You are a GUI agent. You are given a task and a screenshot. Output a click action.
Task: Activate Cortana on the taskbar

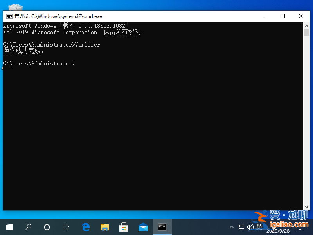(x=47, y=227)
